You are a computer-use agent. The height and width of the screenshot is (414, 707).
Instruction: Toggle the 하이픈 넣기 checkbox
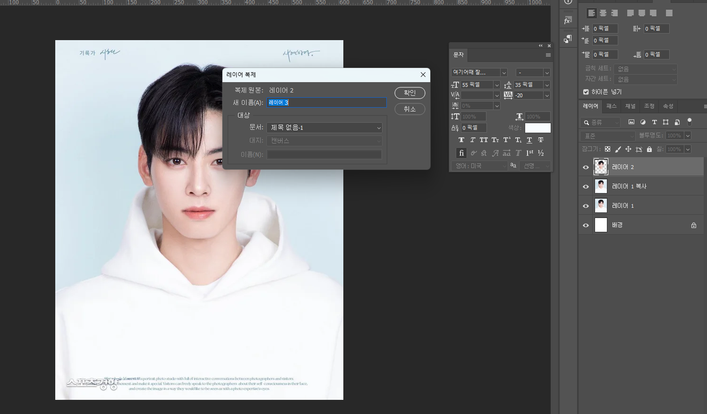pos(586,92)
